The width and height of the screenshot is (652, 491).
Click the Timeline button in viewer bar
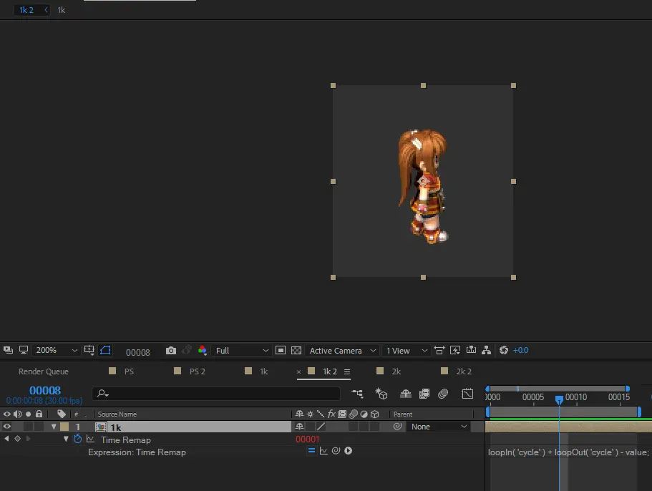tap(471, 350)
